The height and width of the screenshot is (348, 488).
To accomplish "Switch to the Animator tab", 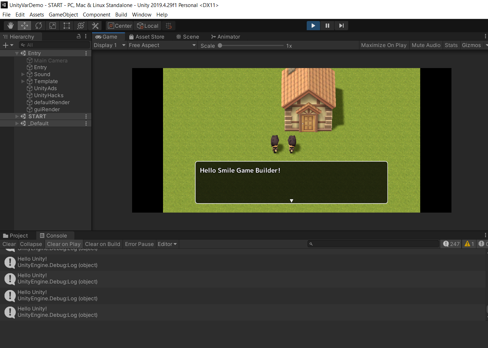I will (x=226, y=36).
